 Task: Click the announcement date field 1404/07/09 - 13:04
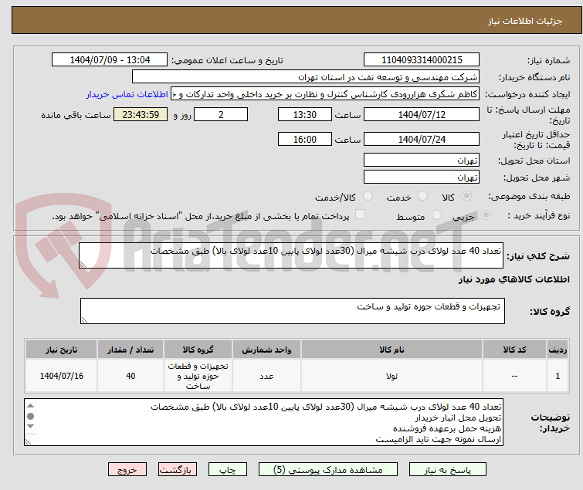pos(110,59)
